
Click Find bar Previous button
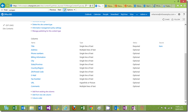[53, 10]
